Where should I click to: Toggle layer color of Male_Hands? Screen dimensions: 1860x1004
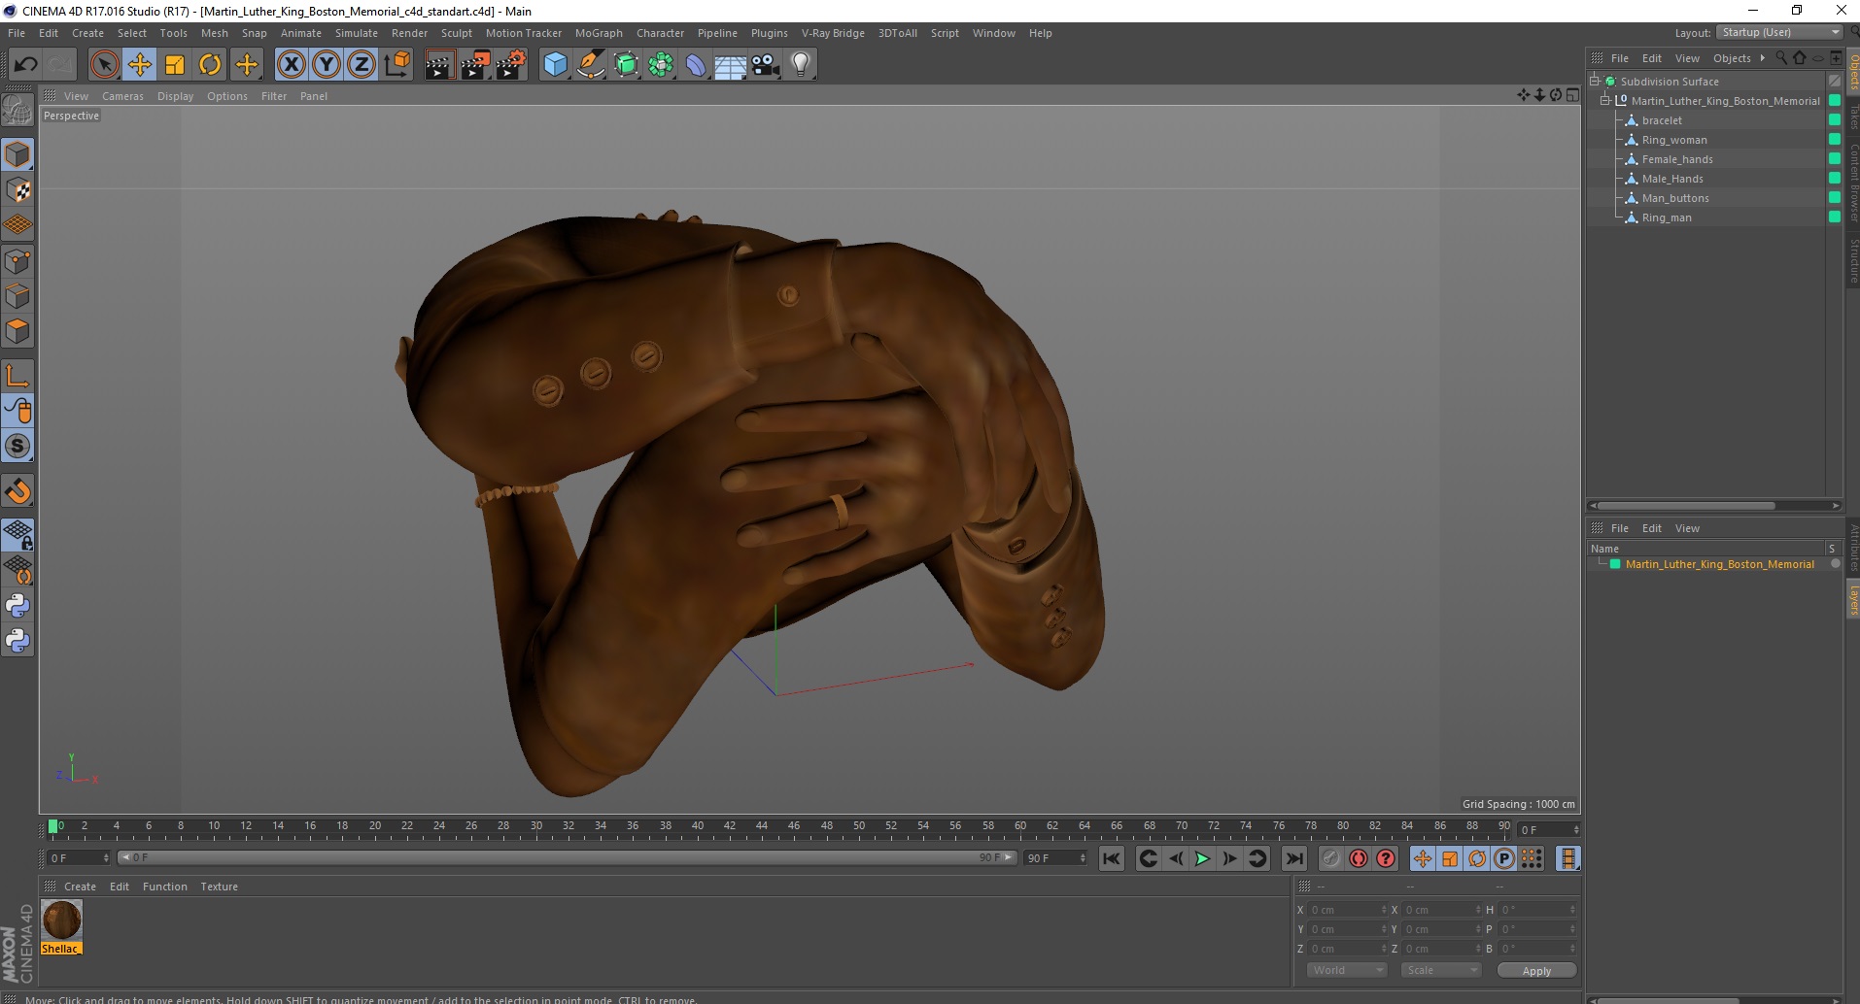click(1835, 179)
